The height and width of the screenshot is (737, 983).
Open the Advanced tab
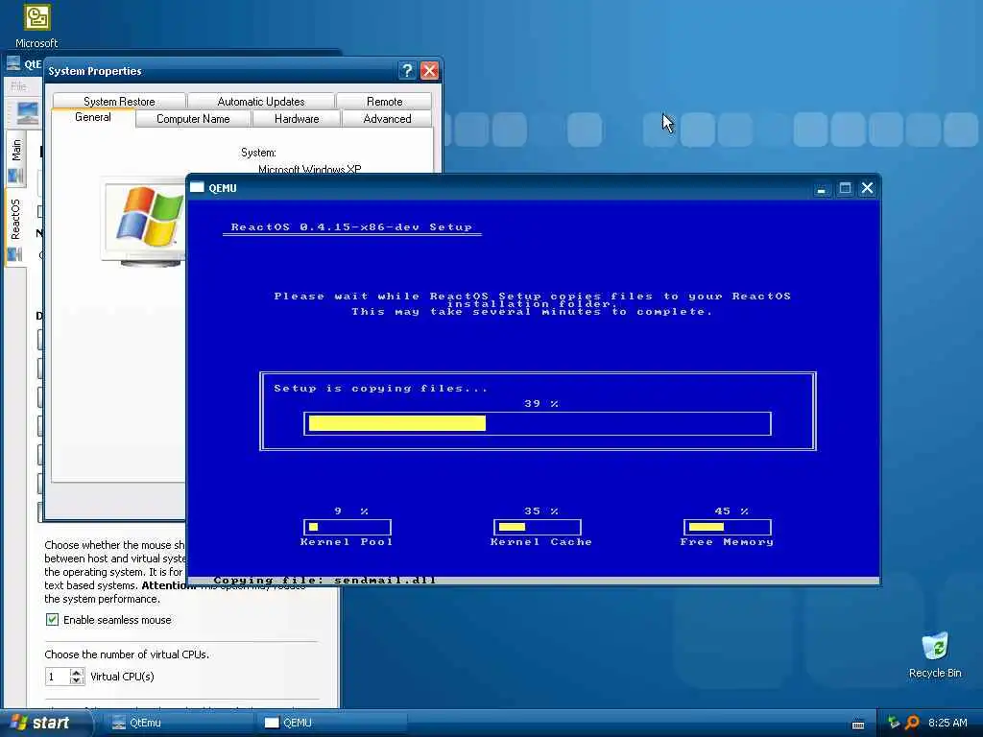pyautogui.click(x=388, y=118)
